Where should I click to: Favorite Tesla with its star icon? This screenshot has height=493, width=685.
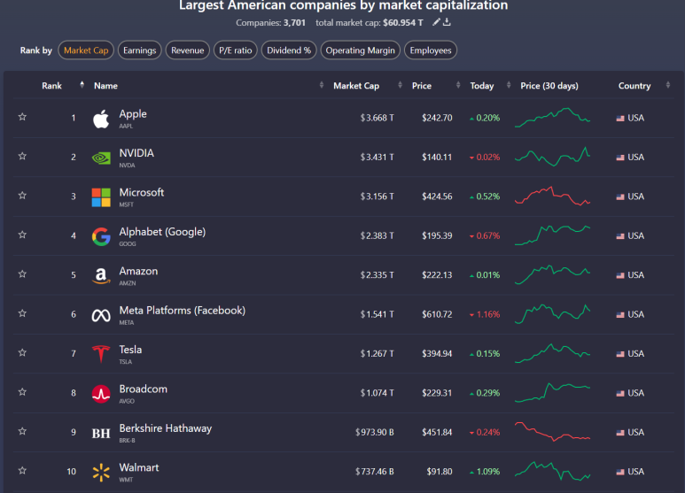[22, 352]
